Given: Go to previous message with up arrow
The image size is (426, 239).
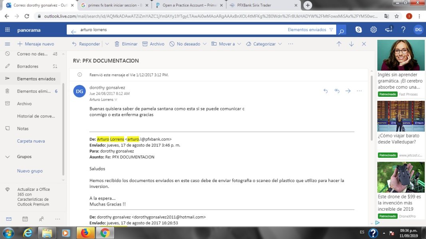Looking at the screenshot, I should 339,44.
